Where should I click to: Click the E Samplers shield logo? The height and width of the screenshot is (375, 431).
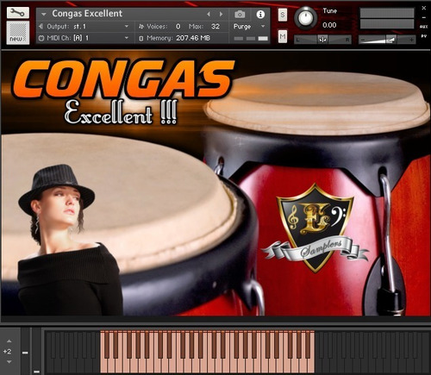click(315, 228)
